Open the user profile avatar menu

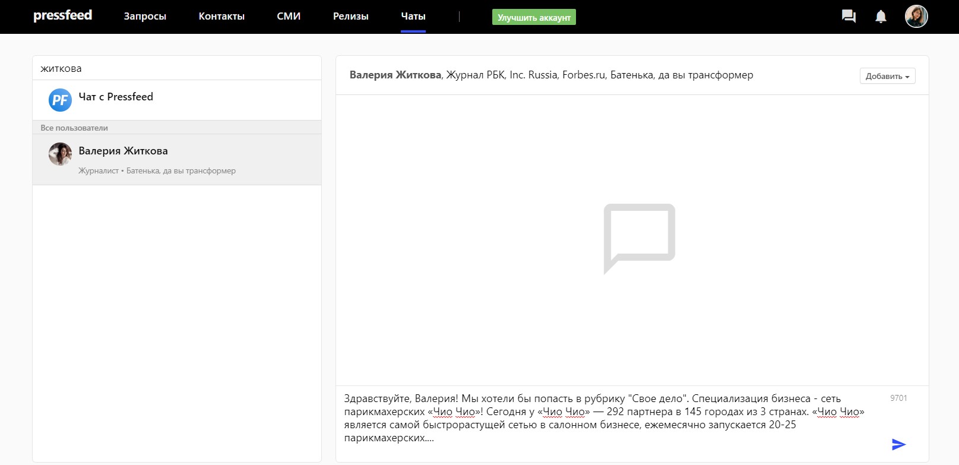pyautogui.click(x=916, y=17)
